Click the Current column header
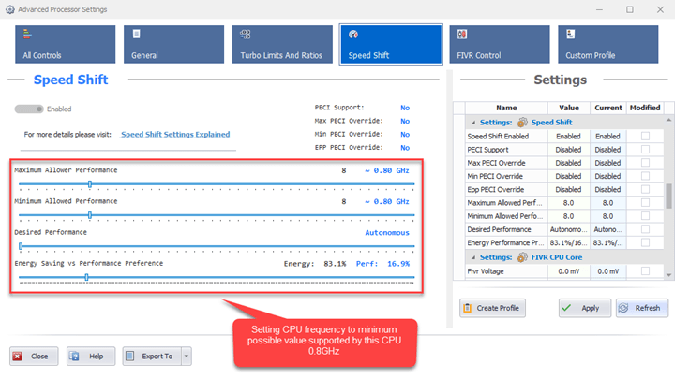The height and width of the screenshot is (379, 675). tap(608, 108)
